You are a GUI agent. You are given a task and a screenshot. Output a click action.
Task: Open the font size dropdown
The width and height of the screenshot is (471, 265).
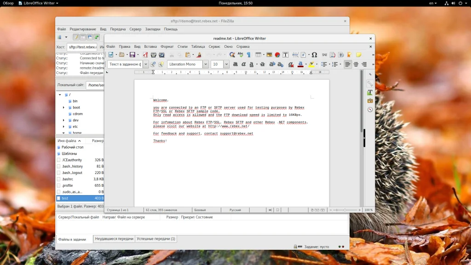[x=226, y=64]
